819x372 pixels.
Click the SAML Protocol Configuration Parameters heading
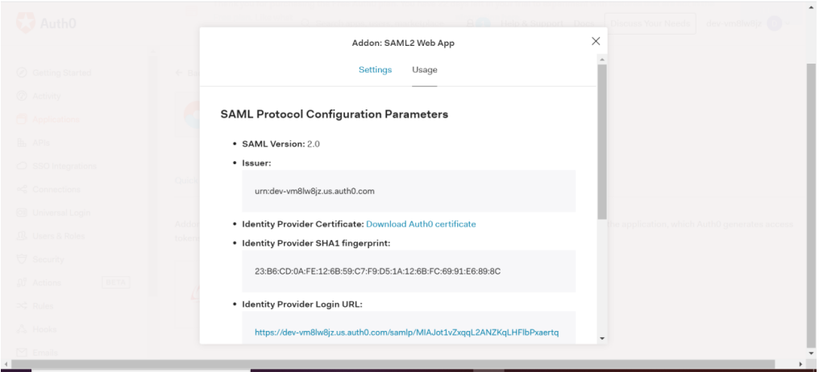(335, 114)
